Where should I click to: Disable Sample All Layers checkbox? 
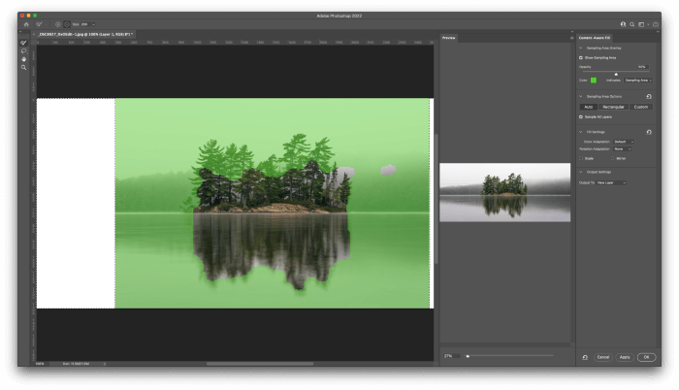(x=581, y=116)
